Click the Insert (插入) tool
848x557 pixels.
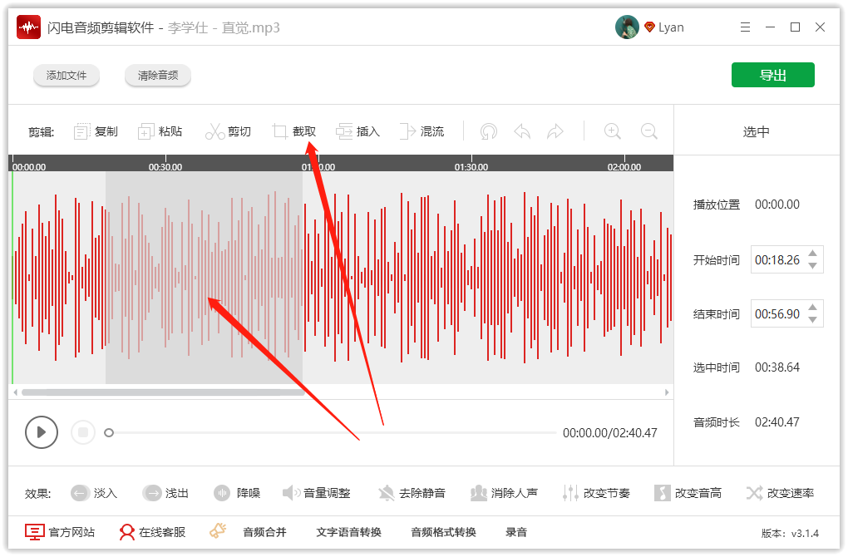(358, 131)
